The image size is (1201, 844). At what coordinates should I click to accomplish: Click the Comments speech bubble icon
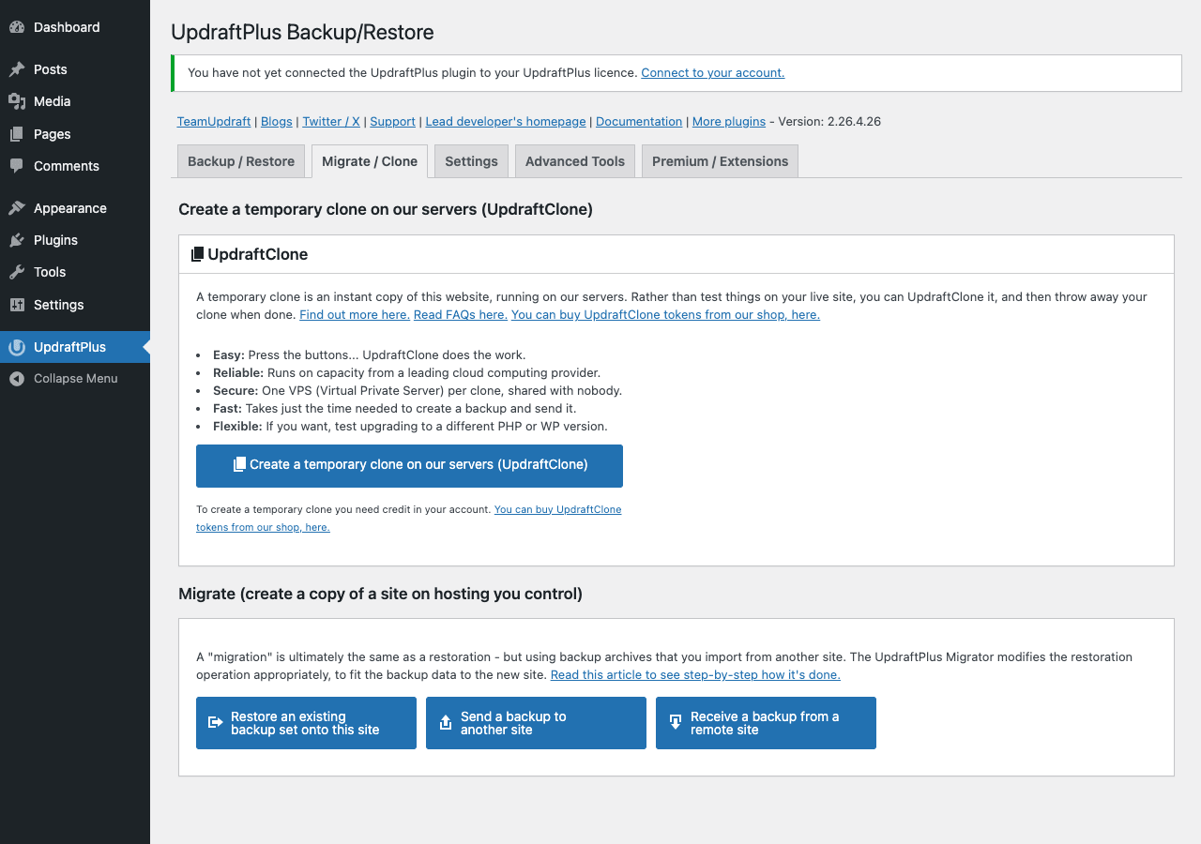(17, 166)
